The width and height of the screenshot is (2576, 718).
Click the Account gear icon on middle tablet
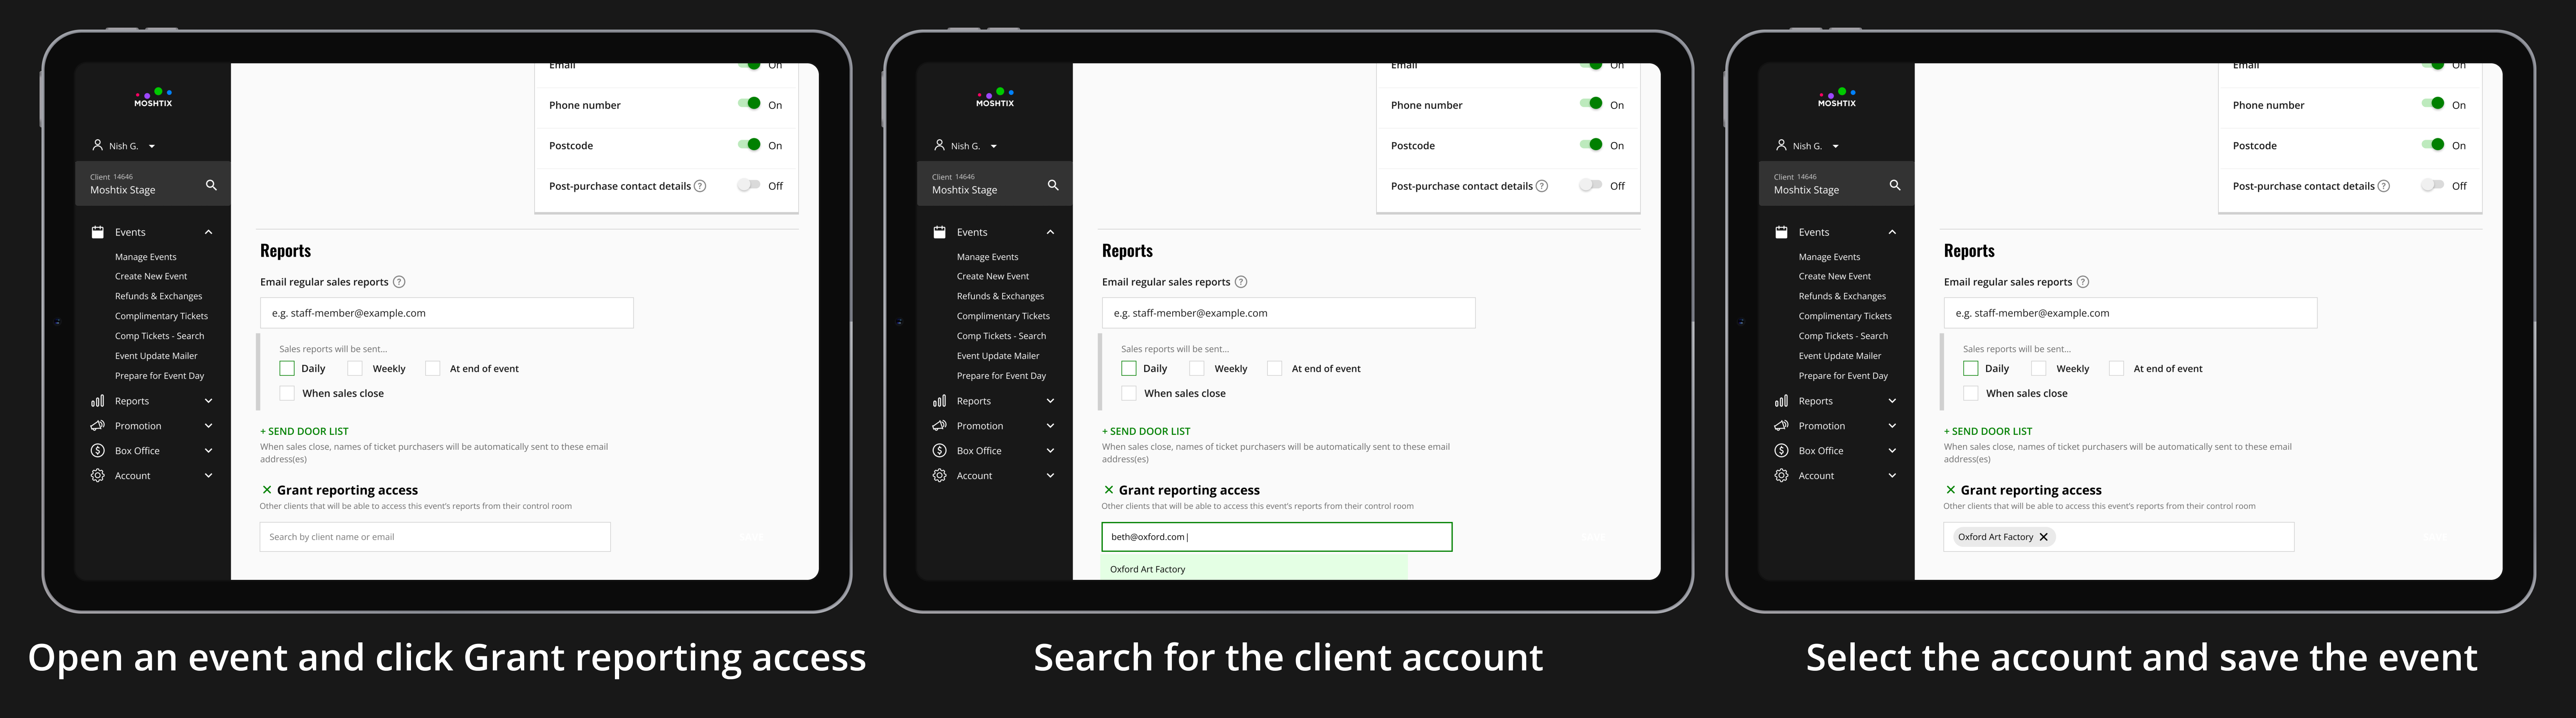[940, 475]
